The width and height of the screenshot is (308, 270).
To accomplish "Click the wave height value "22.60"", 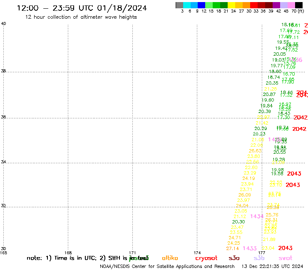I will pyautogui.click(x=251, y=167).
